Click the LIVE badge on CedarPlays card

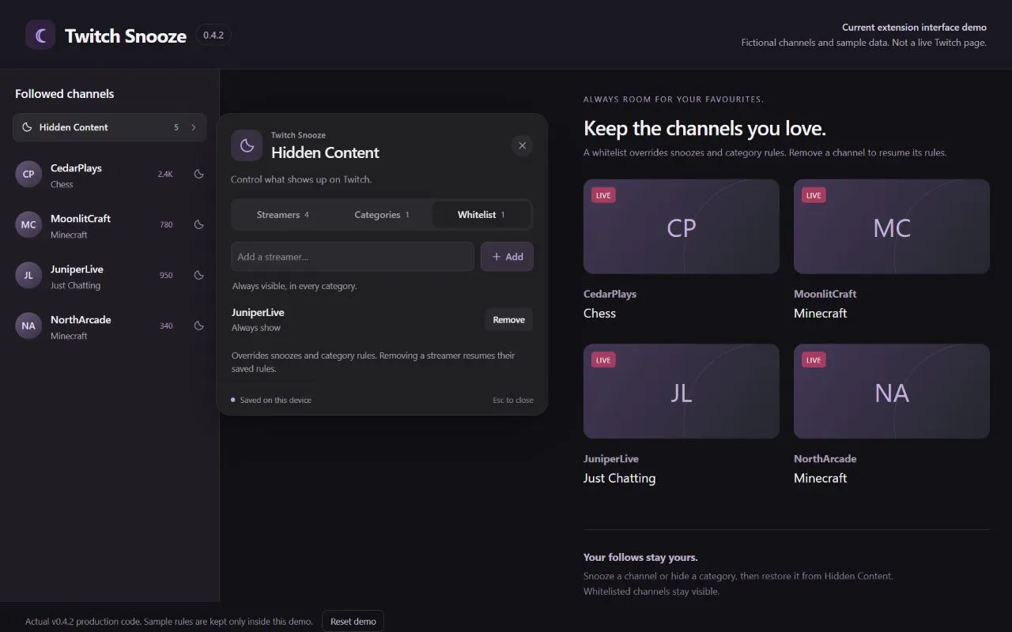tap(603, 195)
